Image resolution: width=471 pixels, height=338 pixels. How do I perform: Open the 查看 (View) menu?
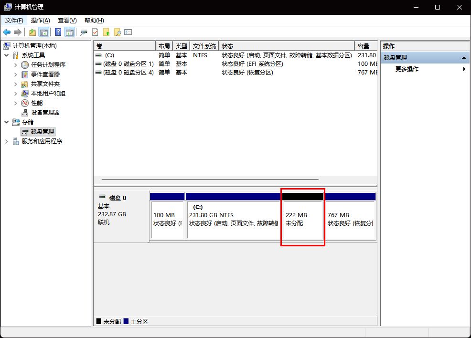coord(66,20)
